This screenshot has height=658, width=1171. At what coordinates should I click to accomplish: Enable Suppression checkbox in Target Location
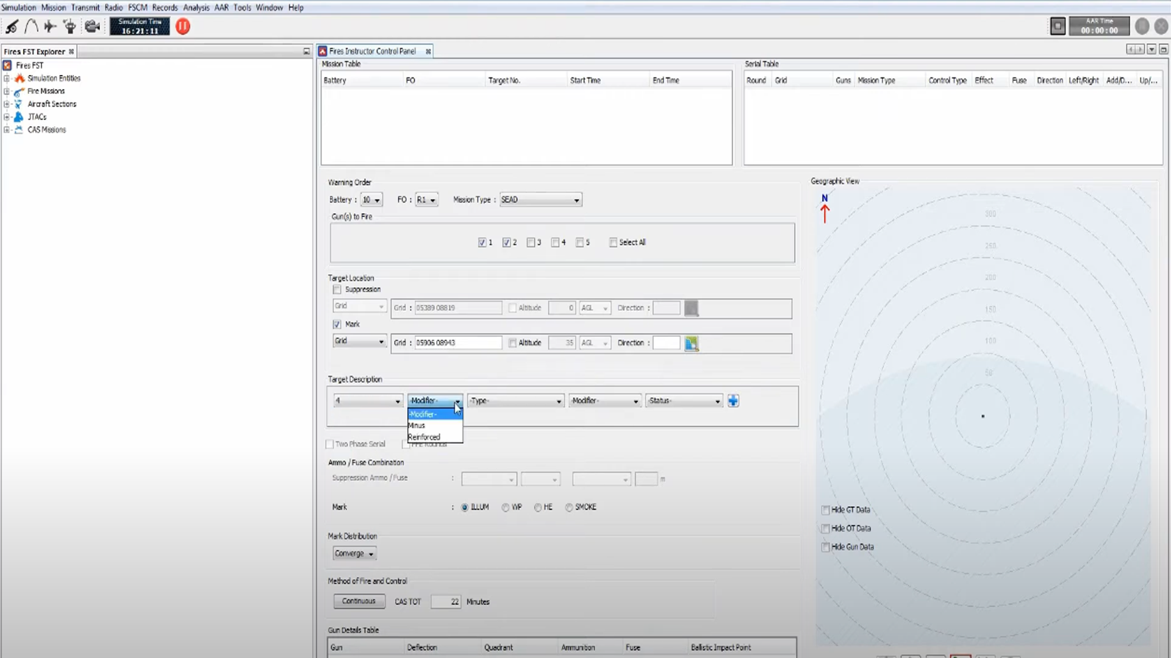pyautogui.click(x=337, y=289)
